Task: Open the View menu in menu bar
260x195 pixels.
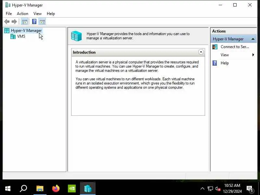Action: click(37, 14)
